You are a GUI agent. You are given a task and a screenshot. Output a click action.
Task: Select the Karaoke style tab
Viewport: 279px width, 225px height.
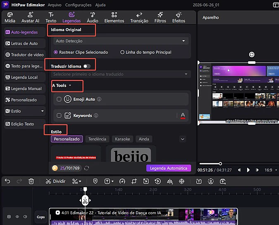click(x=122, y=139)
